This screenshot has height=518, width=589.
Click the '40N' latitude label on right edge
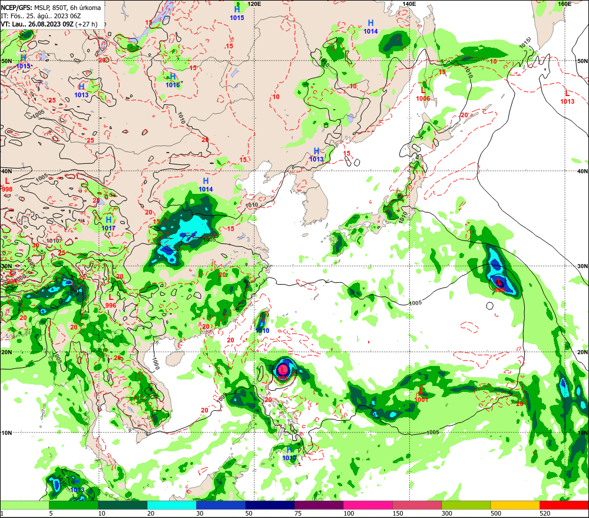point(583,171)
